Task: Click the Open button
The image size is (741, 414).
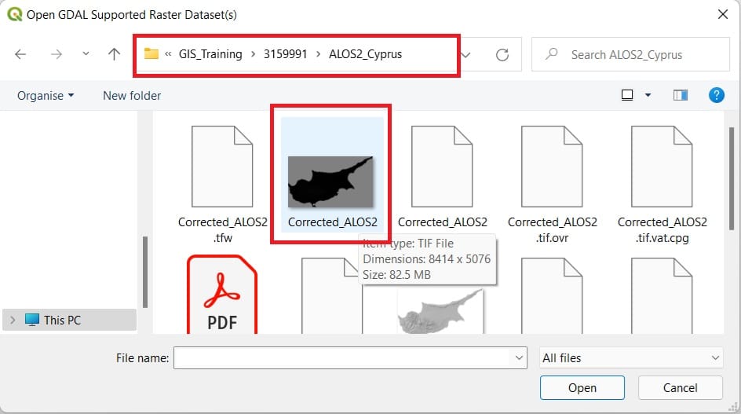Action: 582,388
